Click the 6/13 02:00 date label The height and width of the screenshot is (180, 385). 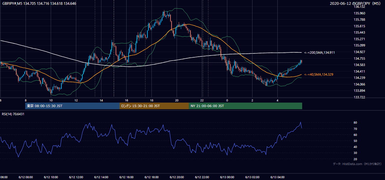[x=252, y=177]
